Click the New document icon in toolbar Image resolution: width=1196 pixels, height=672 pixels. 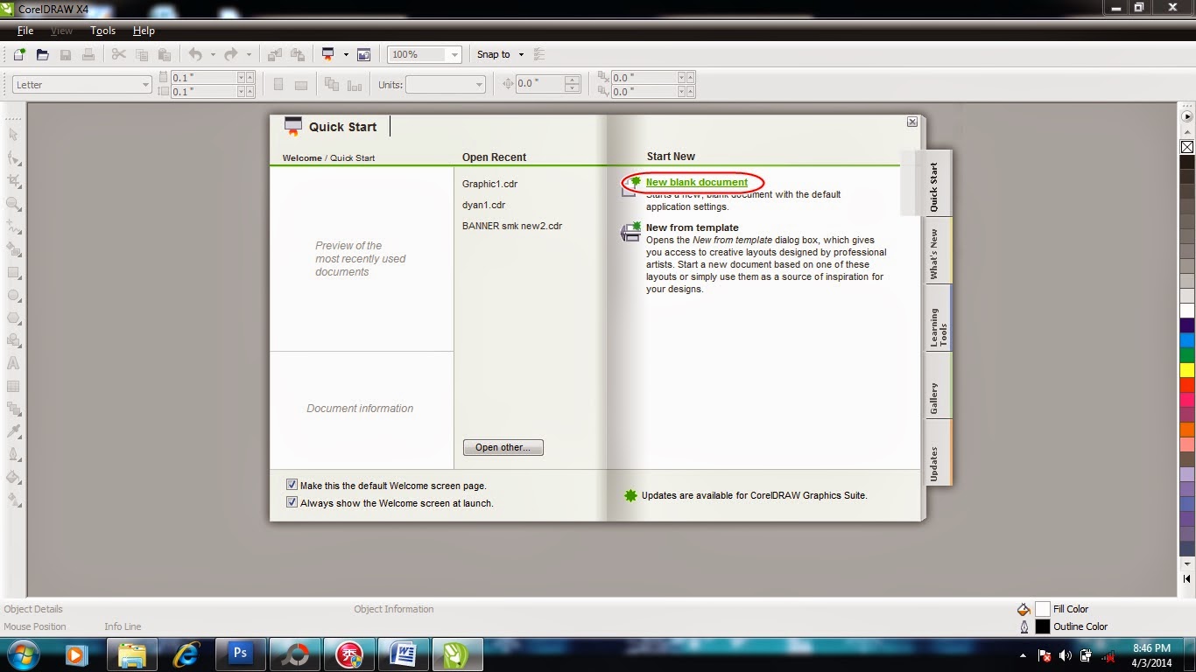point(19,54)
